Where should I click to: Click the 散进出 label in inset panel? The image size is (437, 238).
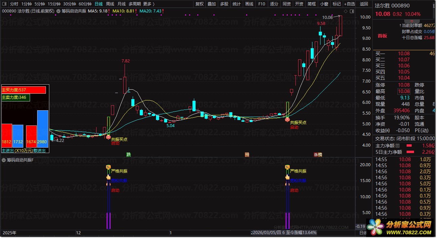point(40,150)
